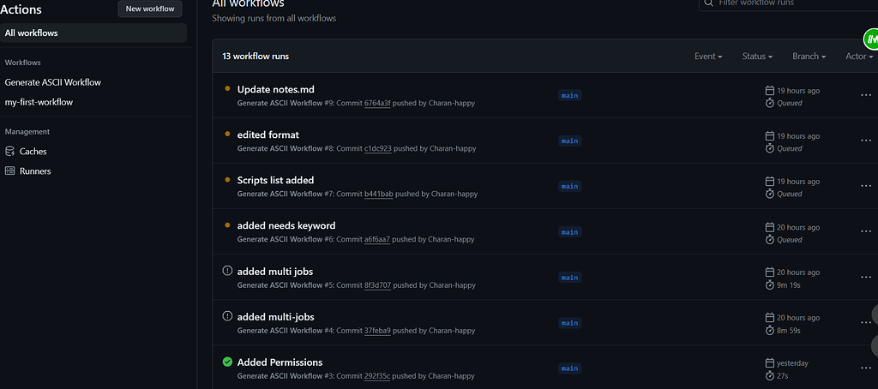Open three-dot menu for Added Permissions run
The width and height of the screenshot is (878, 389).
coord(865,368)
